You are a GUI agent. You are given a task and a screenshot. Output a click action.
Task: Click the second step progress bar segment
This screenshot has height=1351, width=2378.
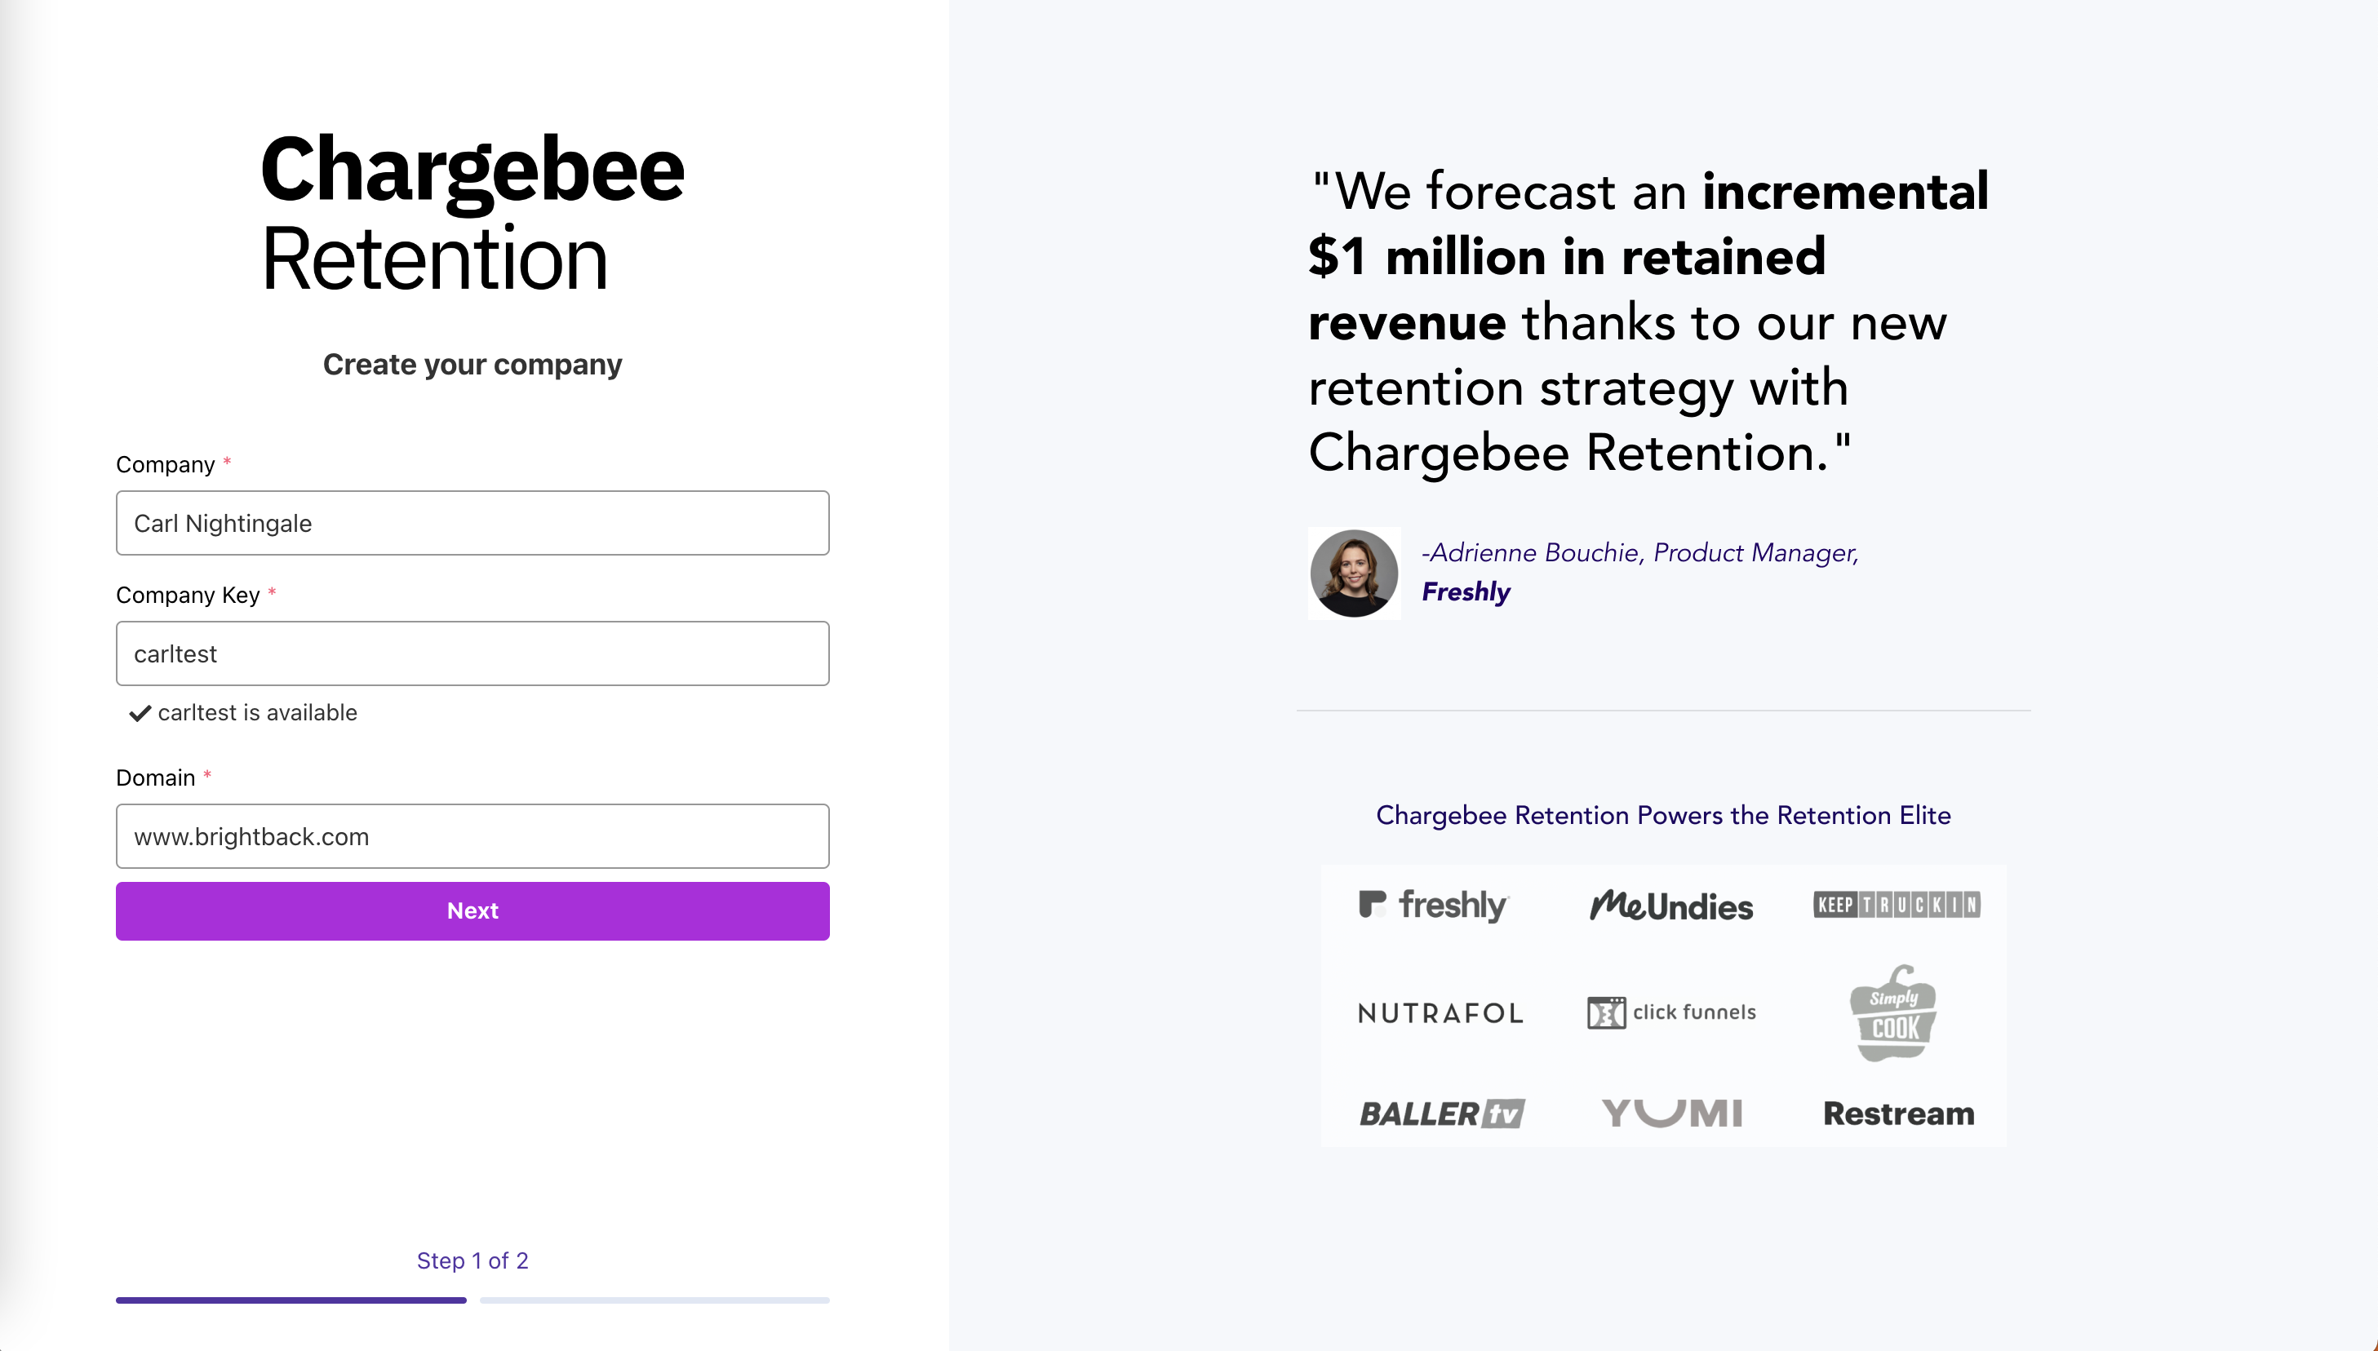[654, 1301]
